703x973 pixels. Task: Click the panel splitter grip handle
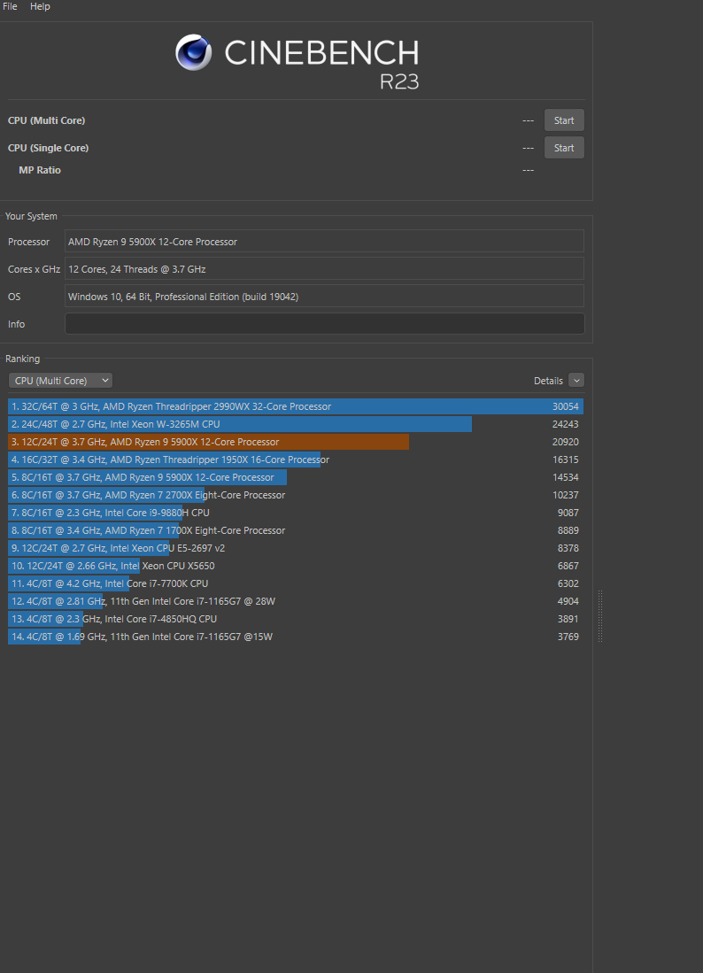pyautogui.click(x=600, y=616)
